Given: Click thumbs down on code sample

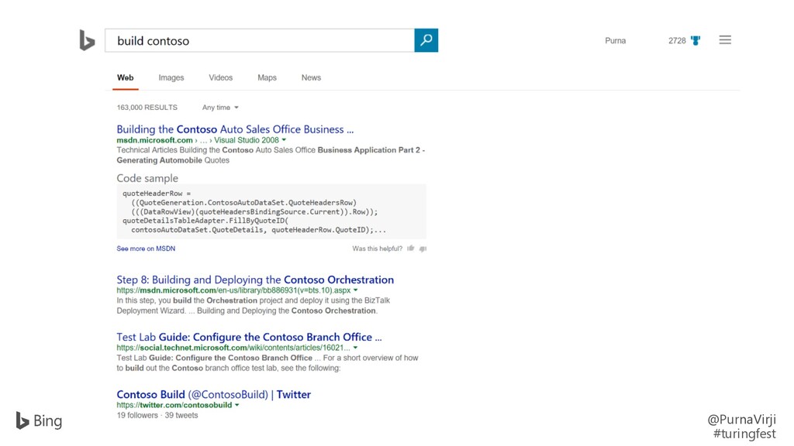Looking at the screenshot, I should point(423,249).
